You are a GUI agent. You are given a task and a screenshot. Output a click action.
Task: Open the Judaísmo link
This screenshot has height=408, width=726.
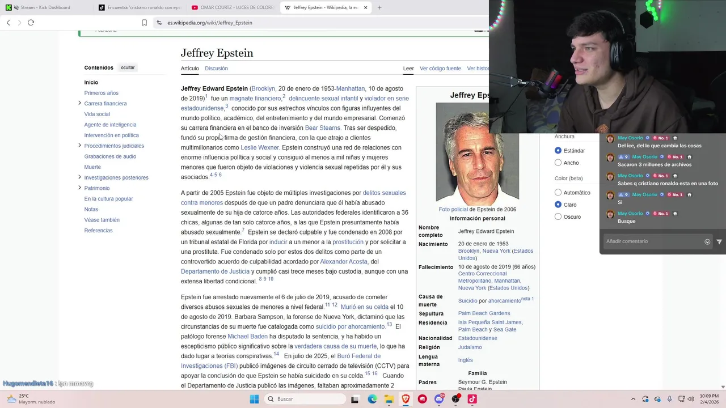(x=470, y=347)
